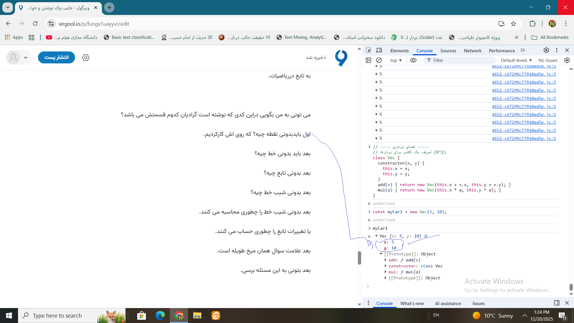Bookmark this page with the star icon
Screen dimensions: 574x323
coord(513,24)
